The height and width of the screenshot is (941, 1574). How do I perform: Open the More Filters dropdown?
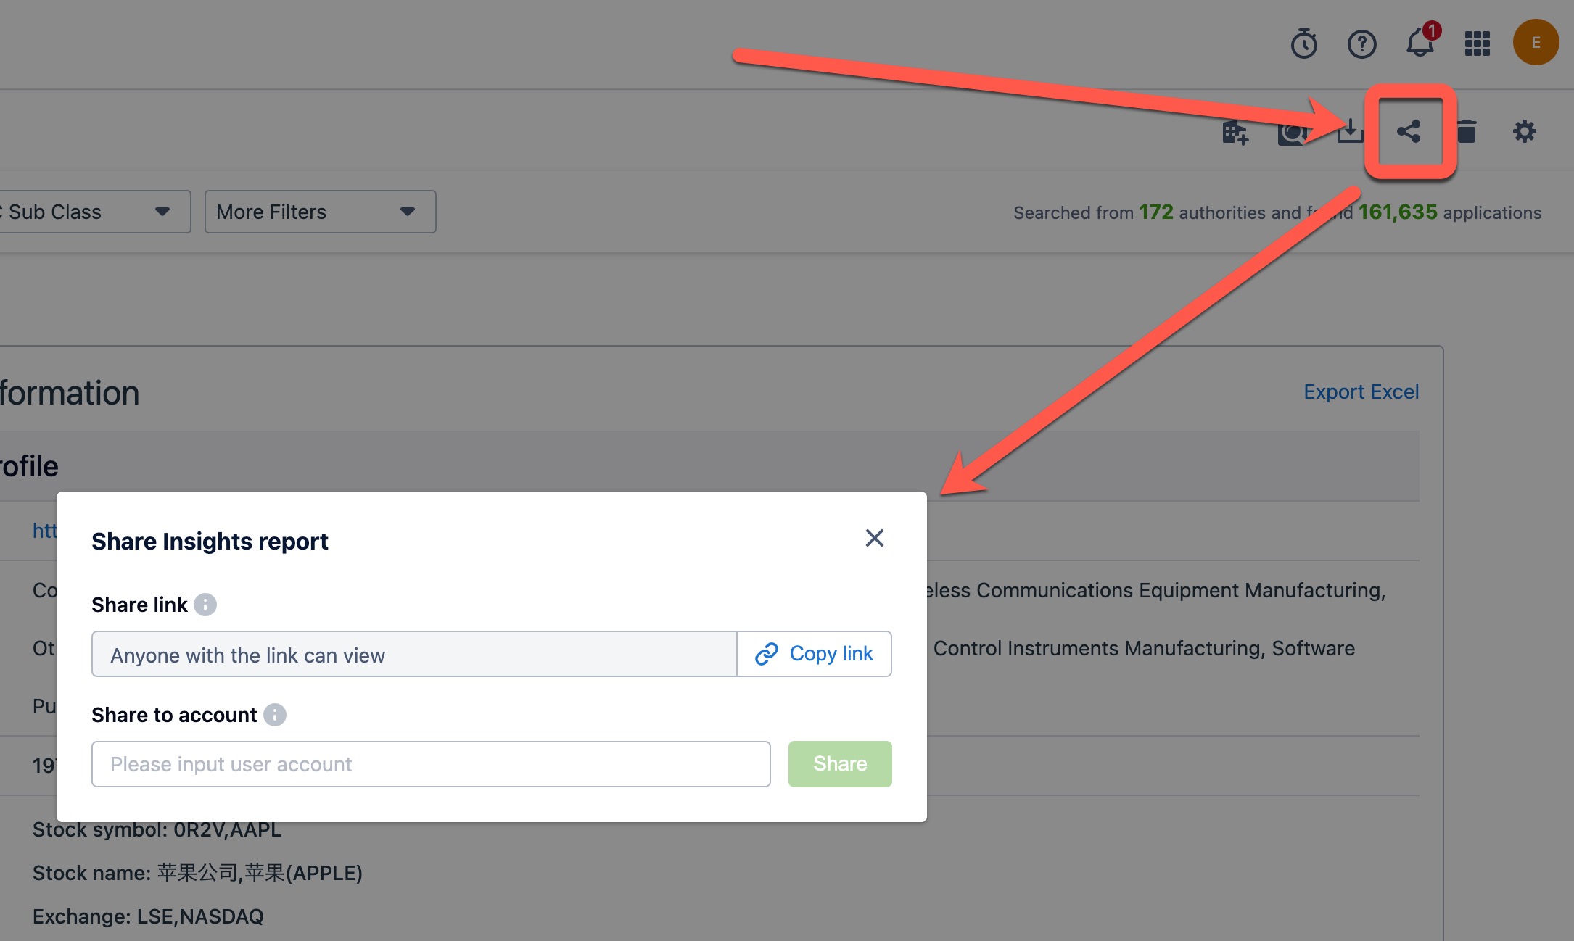tap(320, 212)
